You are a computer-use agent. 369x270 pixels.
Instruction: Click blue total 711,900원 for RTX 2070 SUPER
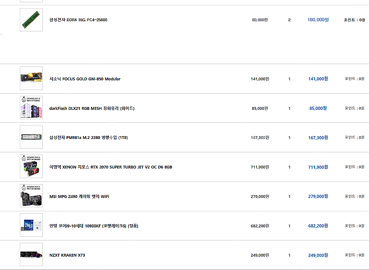318,167
